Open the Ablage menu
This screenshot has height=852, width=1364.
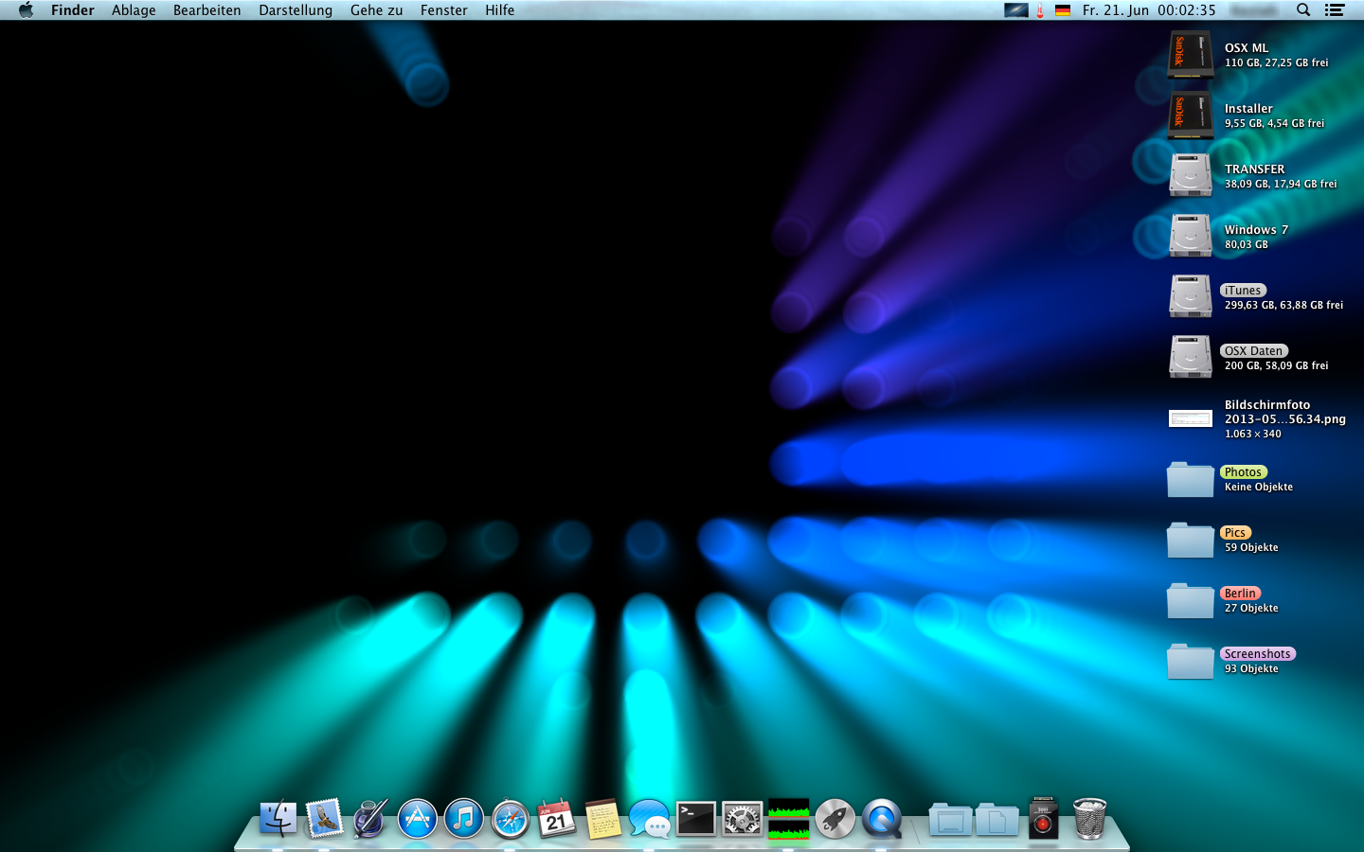pyautogui.click(x=134, y=10)
